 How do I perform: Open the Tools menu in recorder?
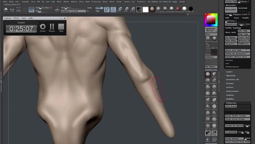tap(24, 18)
